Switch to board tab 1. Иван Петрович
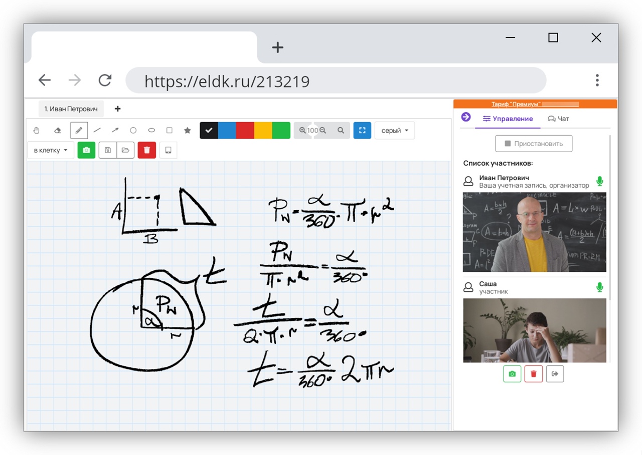 click(x=71, y=109)
